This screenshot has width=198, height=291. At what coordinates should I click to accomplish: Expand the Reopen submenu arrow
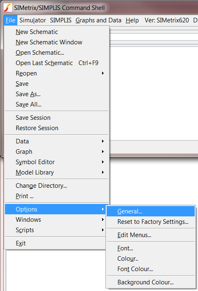point(103,73)
